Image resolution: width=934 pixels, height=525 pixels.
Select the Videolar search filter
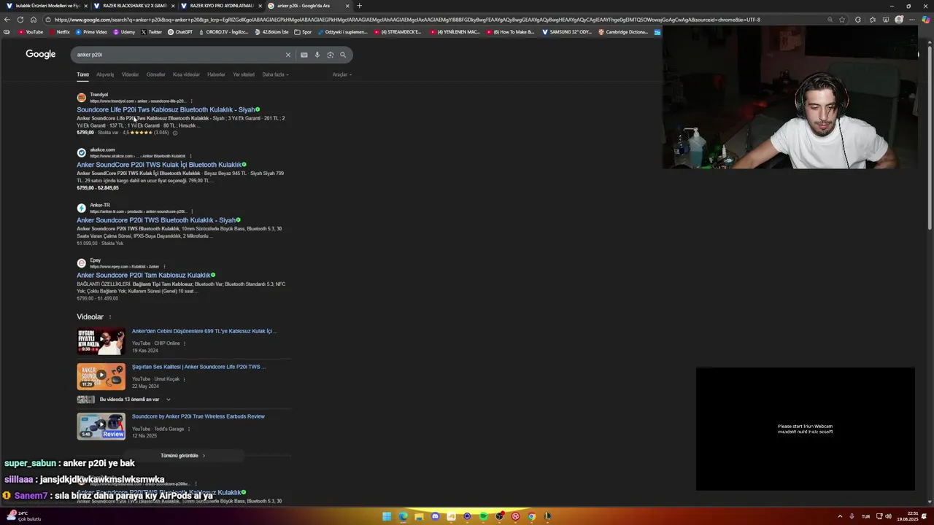pos(130,74)
